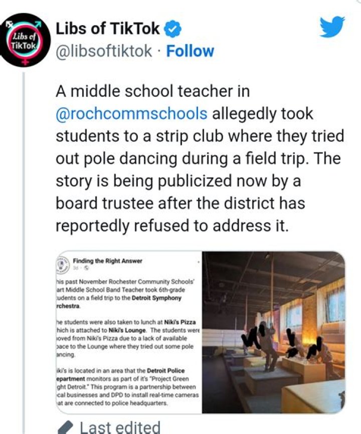Image resolution: width=361 pixels, height=434 pixels.
Task: View the Last edited history
Action: (x=120, y=427)
